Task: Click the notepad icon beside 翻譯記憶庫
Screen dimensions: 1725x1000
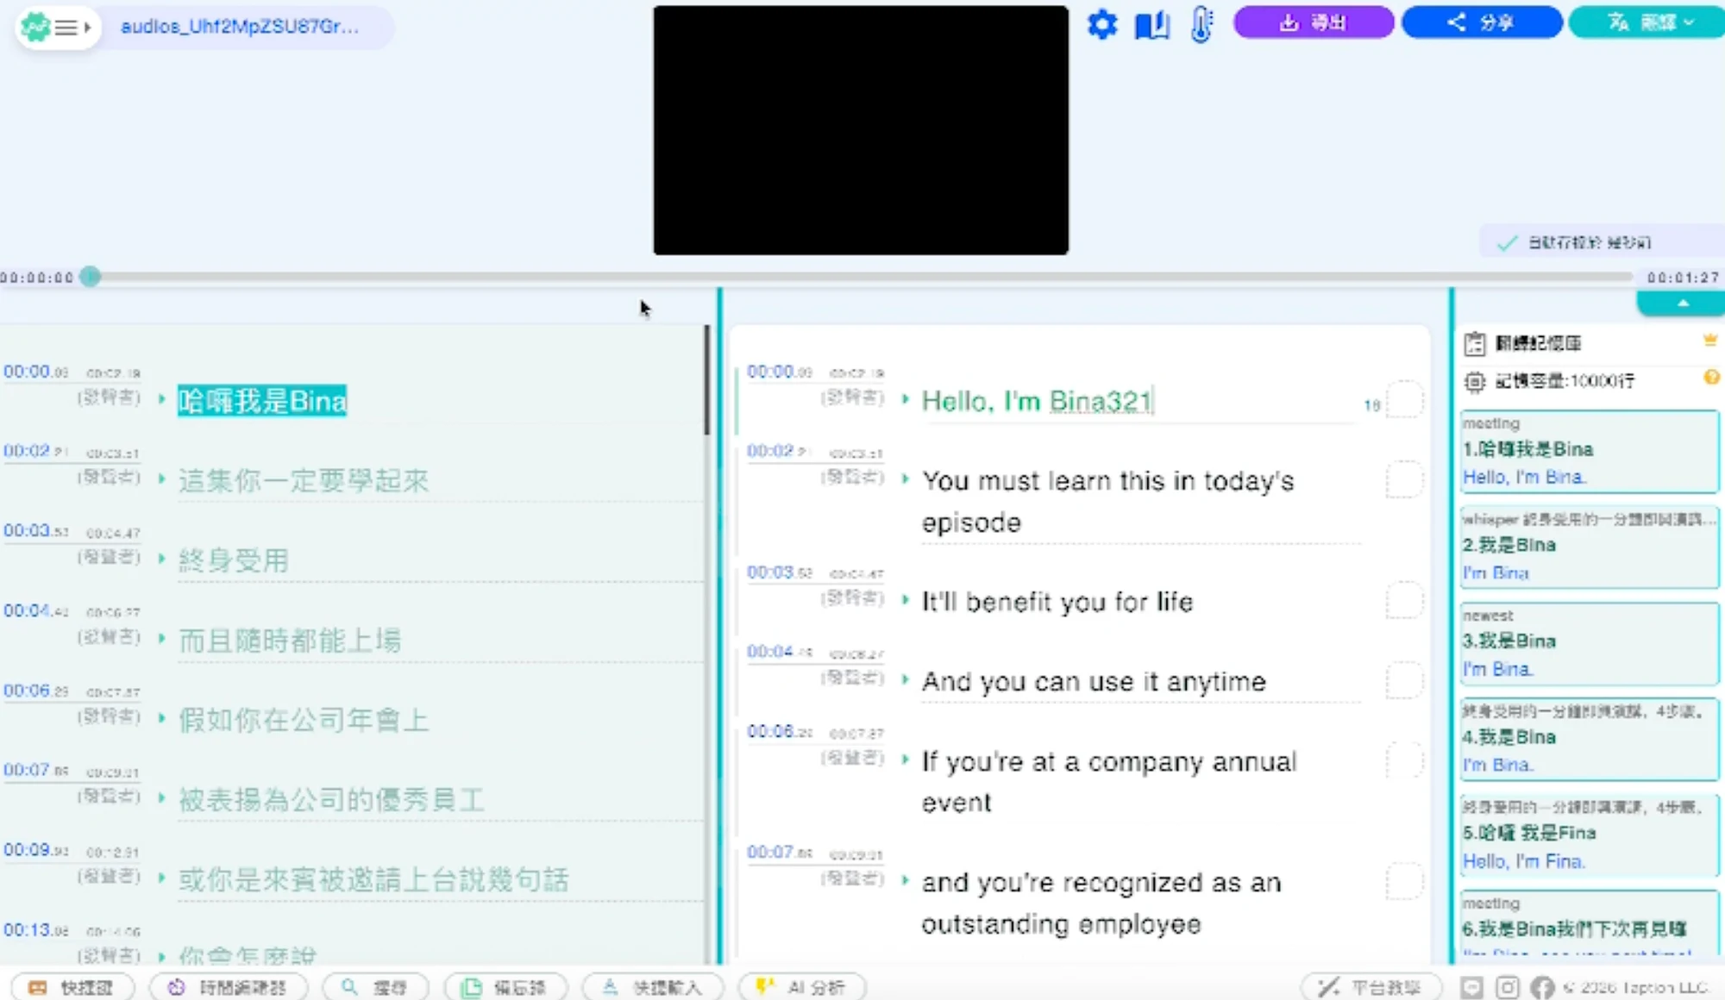Action: [1475, 344]
